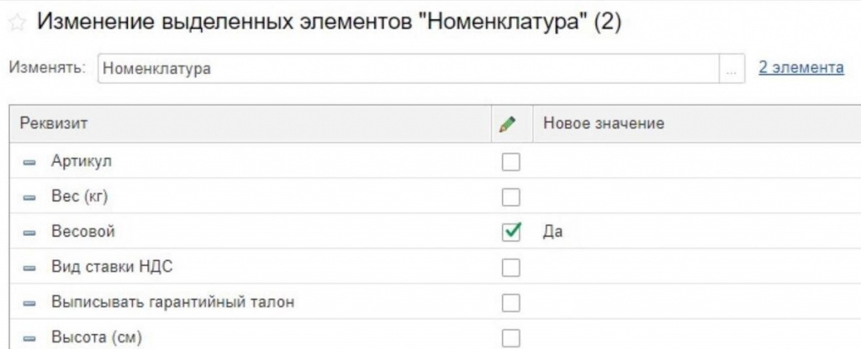Check the Высота (см) checkbox

[511, 338]
